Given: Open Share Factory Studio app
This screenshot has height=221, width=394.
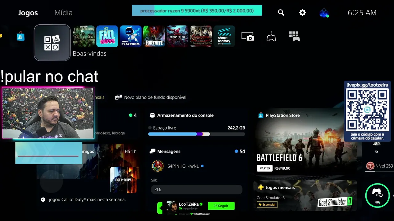Looking at the screenshot, I should pyautogui.click(x=224, y=37).
